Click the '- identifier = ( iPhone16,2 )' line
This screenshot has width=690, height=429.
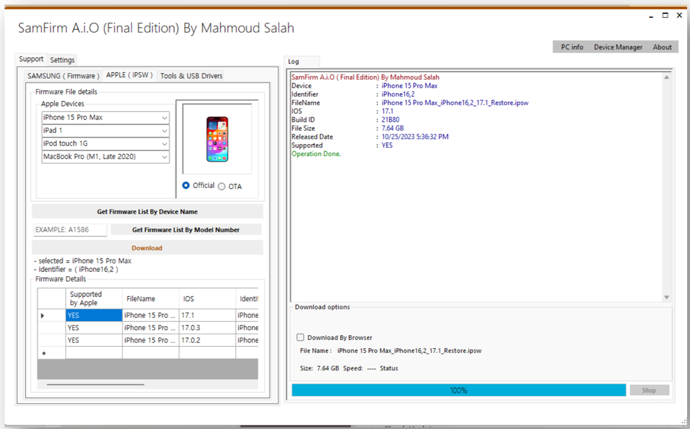(x=76, y=269)
